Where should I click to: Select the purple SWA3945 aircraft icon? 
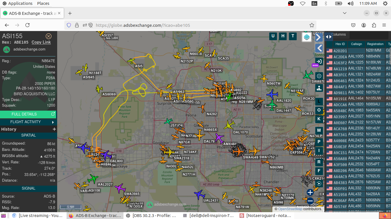point(120,188)
